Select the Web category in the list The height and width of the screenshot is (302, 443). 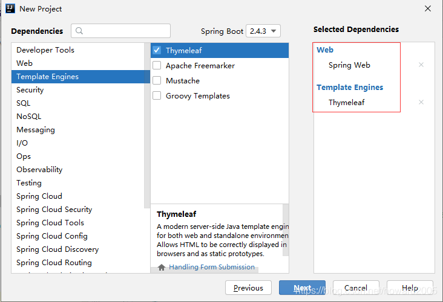point(77,63)
